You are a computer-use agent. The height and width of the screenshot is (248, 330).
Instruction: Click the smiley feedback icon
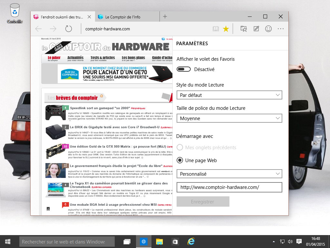coord(268,29)
